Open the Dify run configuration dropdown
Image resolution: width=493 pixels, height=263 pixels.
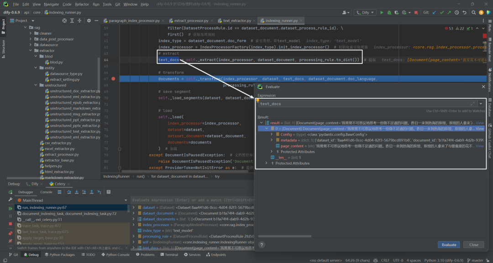click(365, 13)
